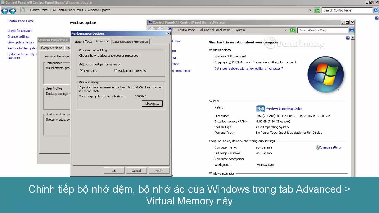This screenshot has height=213, width=379.
Task: Open the Windows Experience Index link
Action: pyautogui.click(x=284, y=109)
